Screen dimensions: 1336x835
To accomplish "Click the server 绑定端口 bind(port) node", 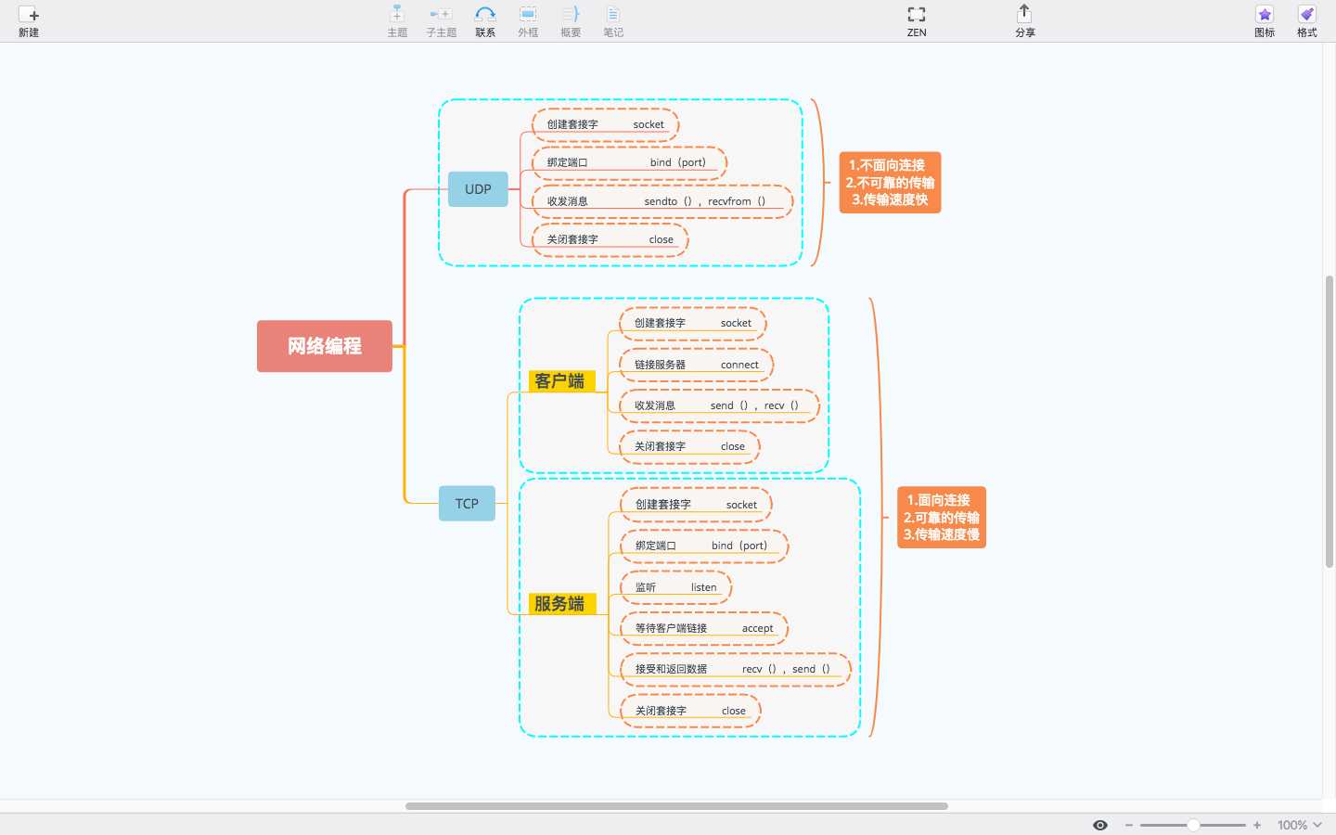I will [x=704, y=546].
